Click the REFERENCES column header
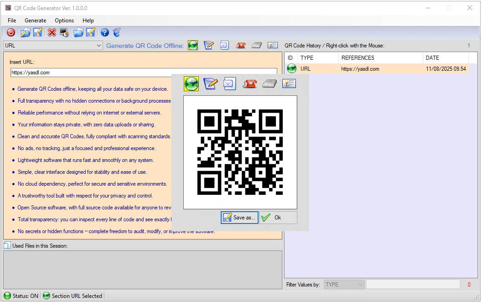Screen dimensions: 482x302 pyautogui.click(x=381, y=58)
